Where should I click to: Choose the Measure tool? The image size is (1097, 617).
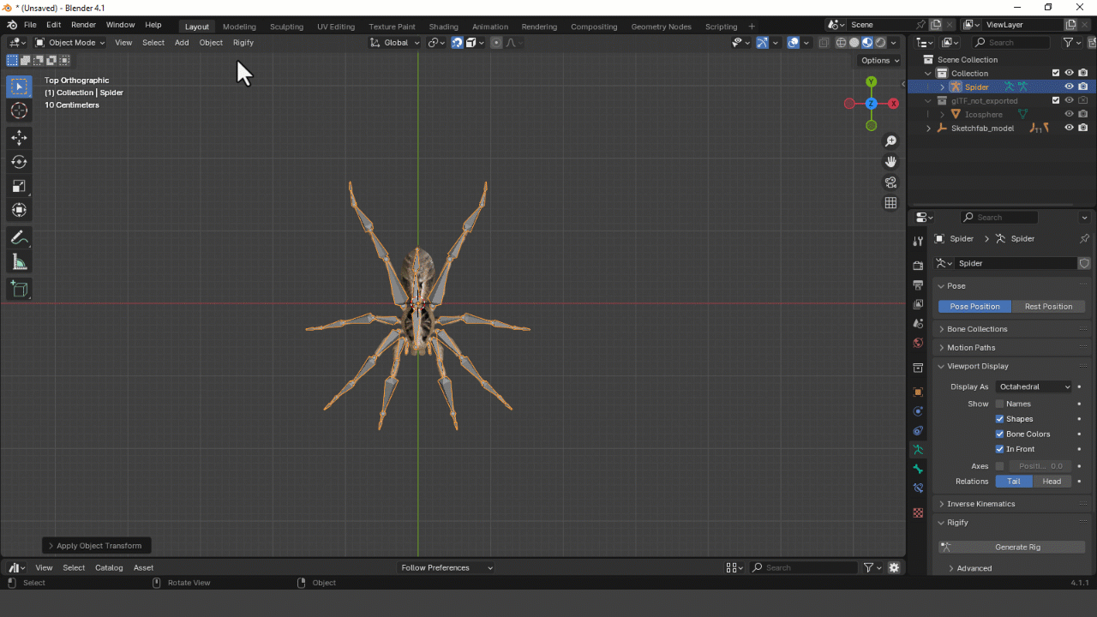pos(19,262)
